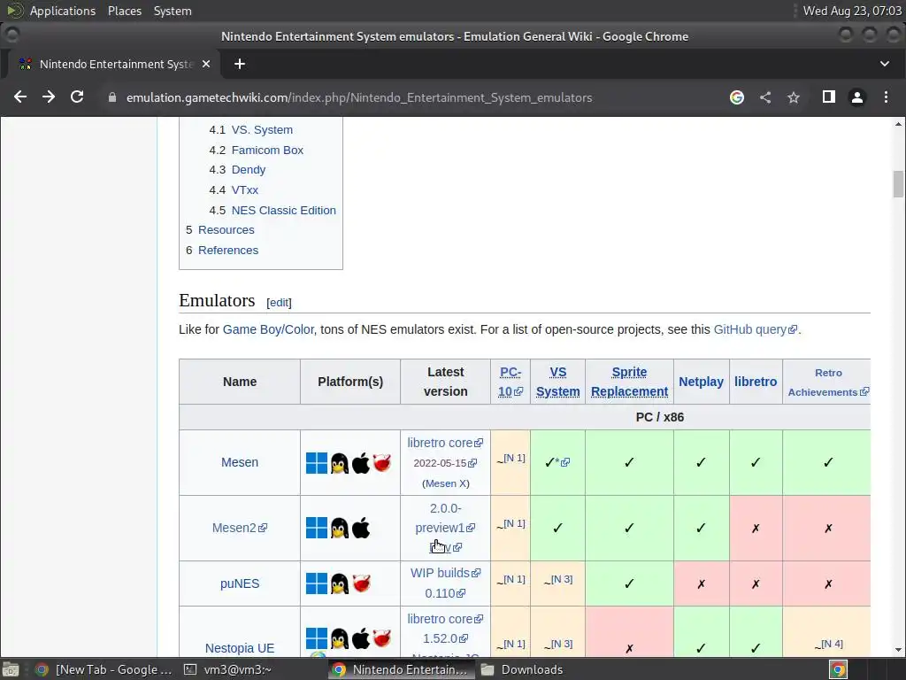
Task: Click Windows icon in Nestopia UE row
Action: pyautogui.click(x=317, y=638)
